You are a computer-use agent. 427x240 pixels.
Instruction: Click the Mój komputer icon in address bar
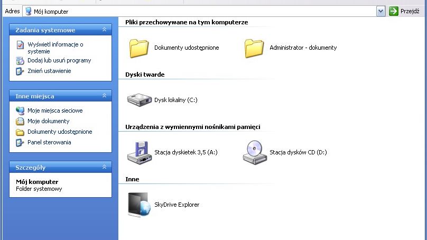[28, 11]
